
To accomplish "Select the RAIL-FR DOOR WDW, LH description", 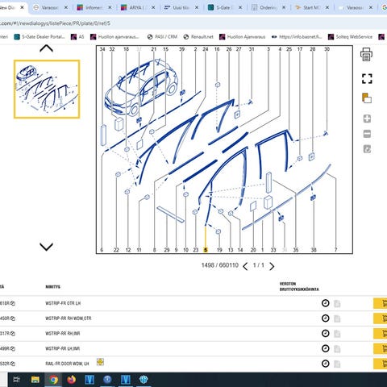I will [x=67, y=364].
